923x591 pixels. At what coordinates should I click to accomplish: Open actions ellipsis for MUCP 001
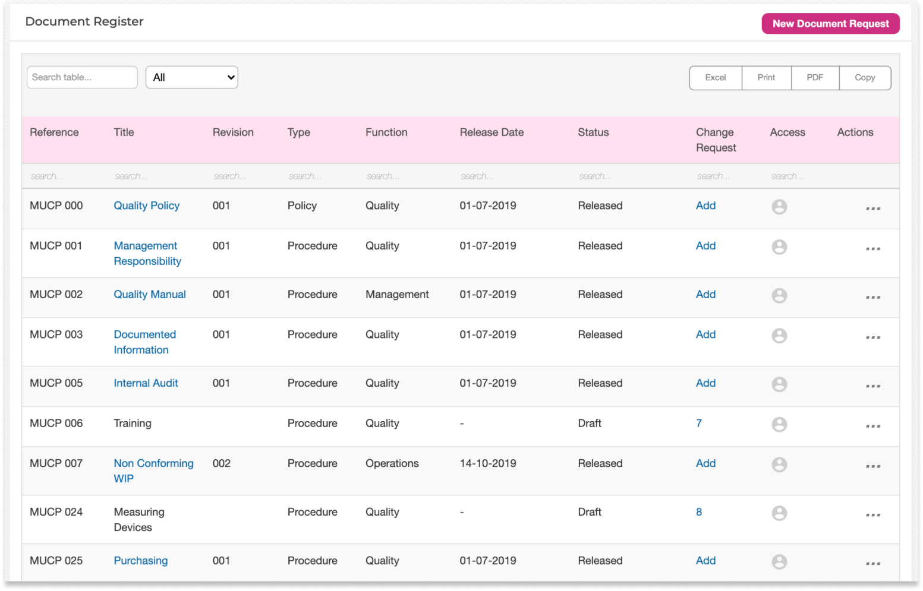tap(872, 249)
